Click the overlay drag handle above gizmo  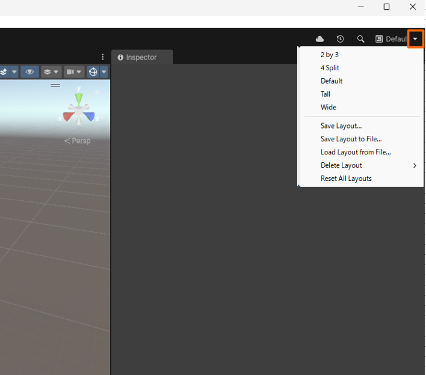tap(55, 85)
